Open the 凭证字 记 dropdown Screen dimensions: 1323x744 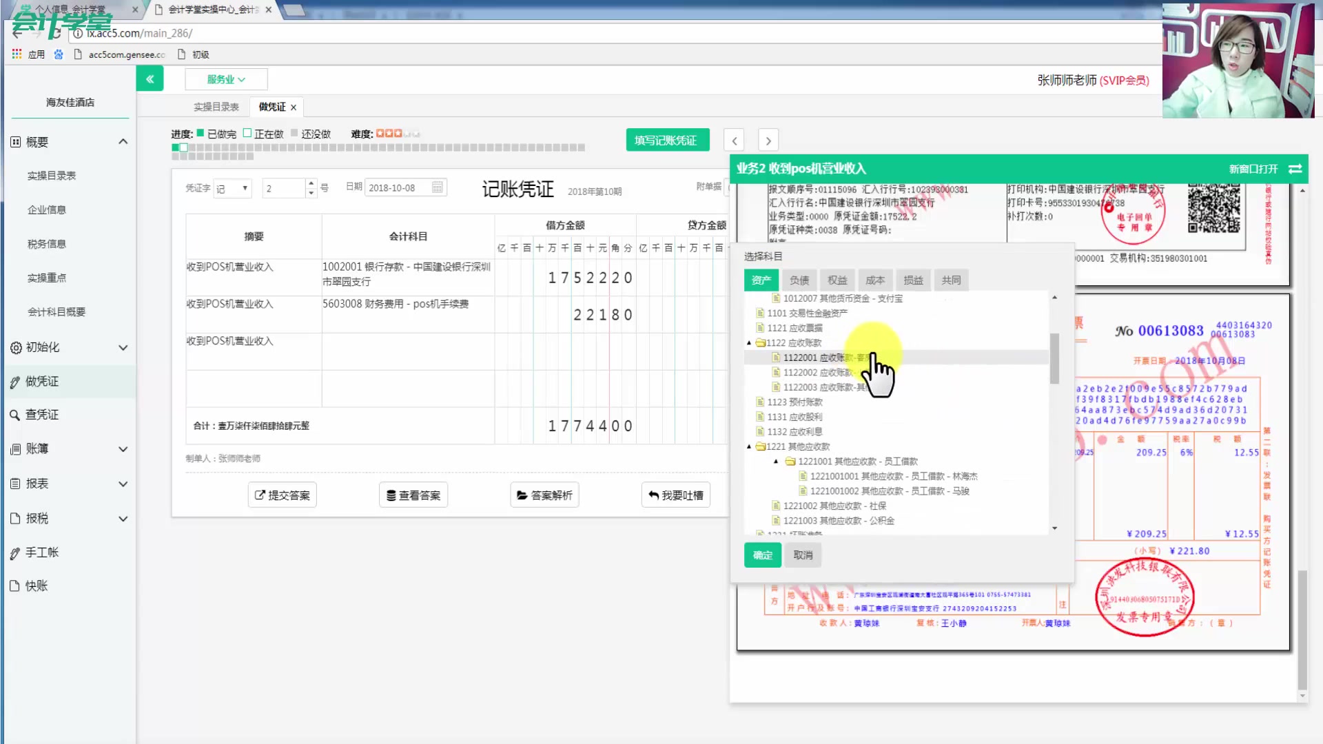tap(232, 189)
